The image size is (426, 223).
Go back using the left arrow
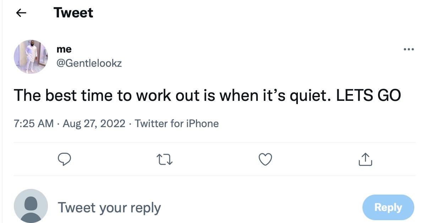tap(21, 13)
